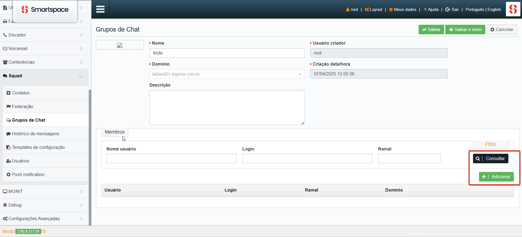Open Push notification menu item
522x237 pixels.
click(x=46, y=174)
